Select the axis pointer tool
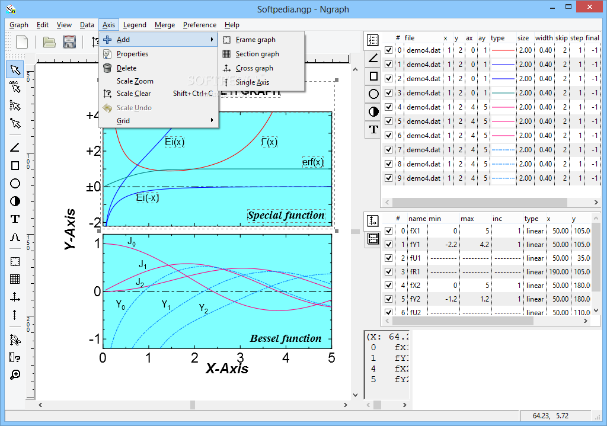 tap(15, 105)
